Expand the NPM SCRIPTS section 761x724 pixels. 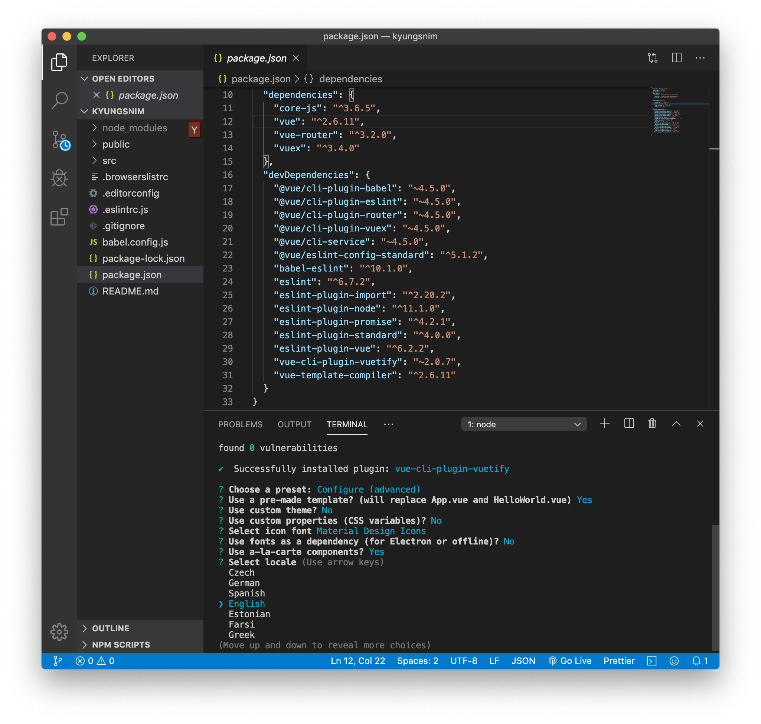pos(121,645)
